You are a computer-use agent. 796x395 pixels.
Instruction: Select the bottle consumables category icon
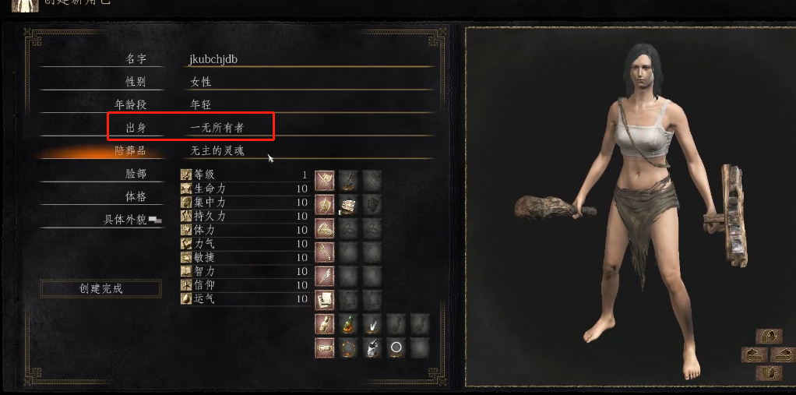(x=324, y=323)
